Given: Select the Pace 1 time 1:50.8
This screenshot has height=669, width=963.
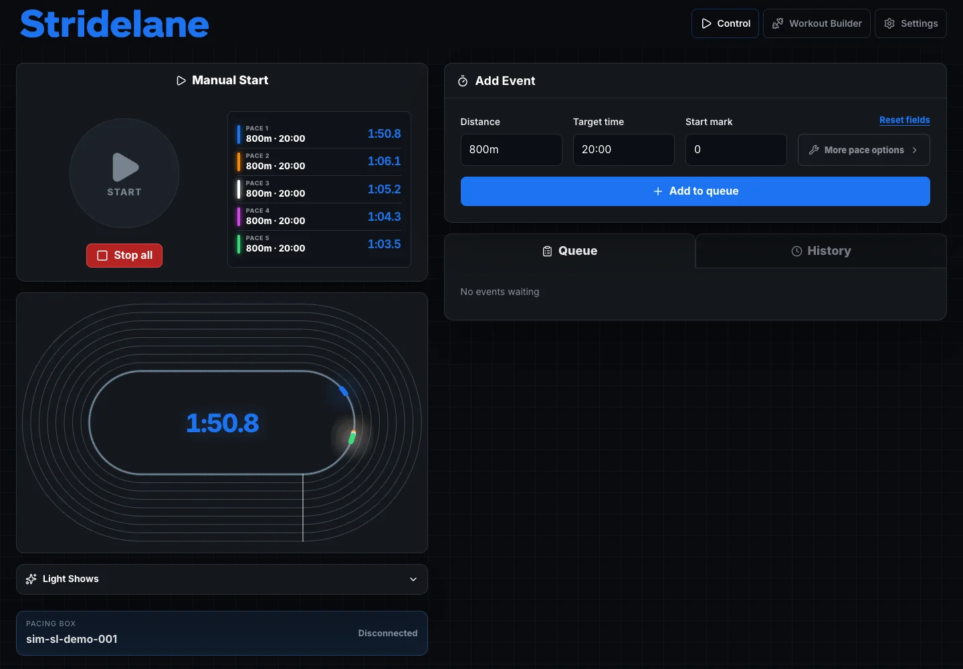Looking at the screenshot, I should tap(385, 134).
